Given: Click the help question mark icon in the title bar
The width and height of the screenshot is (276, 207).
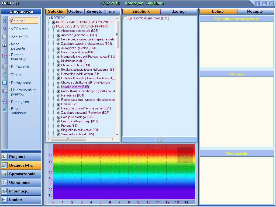Looking at the screenshot, I should pos(258,3).
